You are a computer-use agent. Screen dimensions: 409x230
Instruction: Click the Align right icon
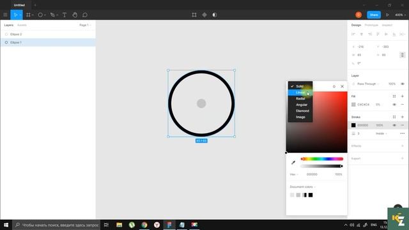(x=370, y=34)
